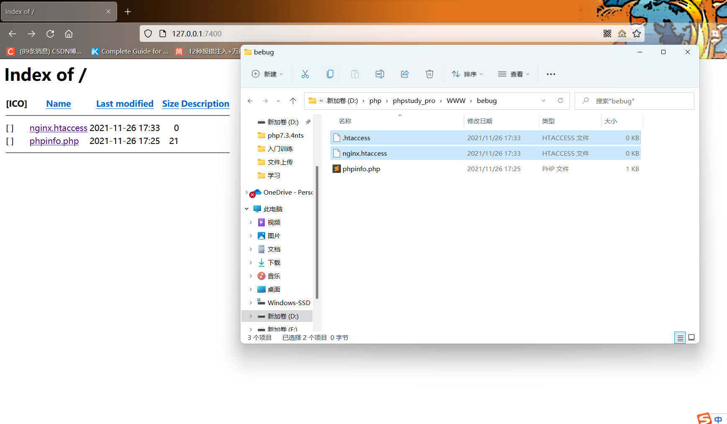Sort by 修改日期 column header
The image size is (727, 424).
pyautogui.click(x=479, y=121)
